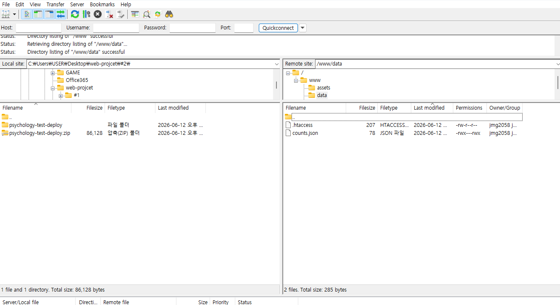Sort local files by Filesize column
560x305 pixels.
[x=88, y=108]
